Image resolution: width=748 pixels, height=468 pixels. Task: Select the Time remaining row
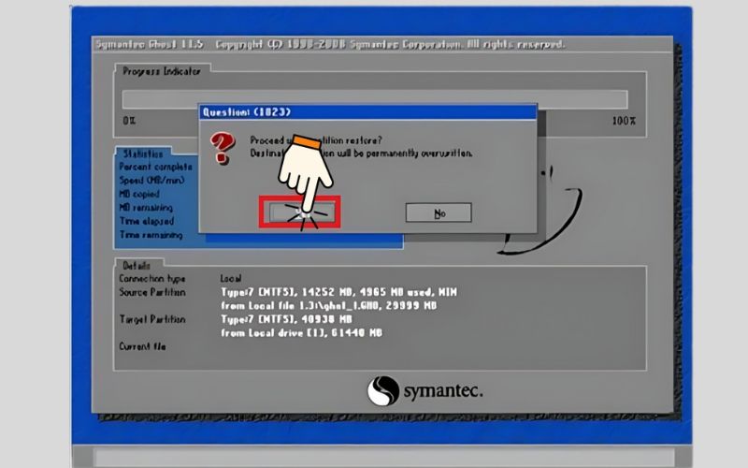coord(151,235)
